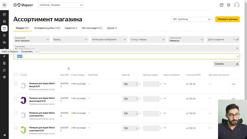Open the settings gear sidebar icon
247x139 pixels.
pyautogui.click(x=4, y=77)
